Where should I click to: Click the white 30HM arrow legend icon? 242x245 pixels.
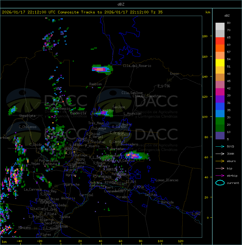[220, 154]
